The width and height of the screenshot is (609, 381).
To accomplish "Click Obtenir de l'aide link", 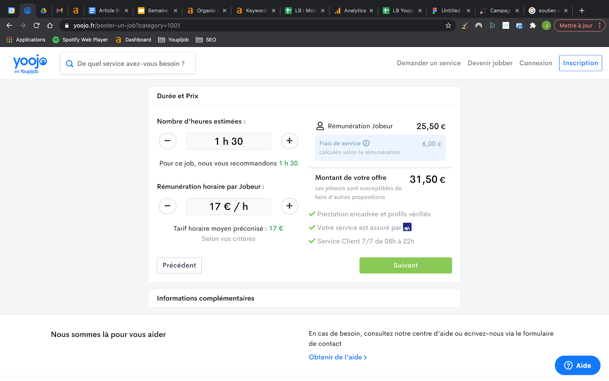I will point(338,357).
